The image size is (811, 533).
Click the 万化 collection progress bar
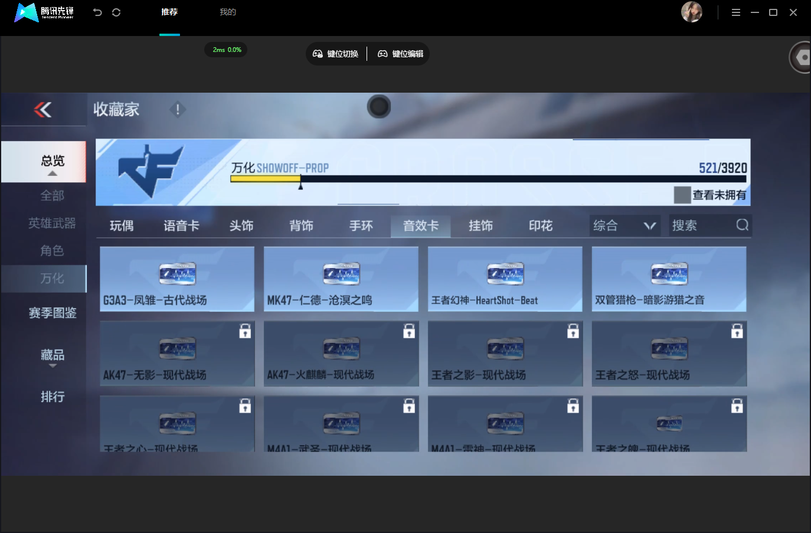(488, 179)
